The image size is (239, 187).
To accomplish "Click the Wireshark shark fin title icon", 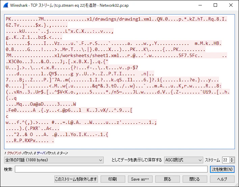I will [5, 5].
